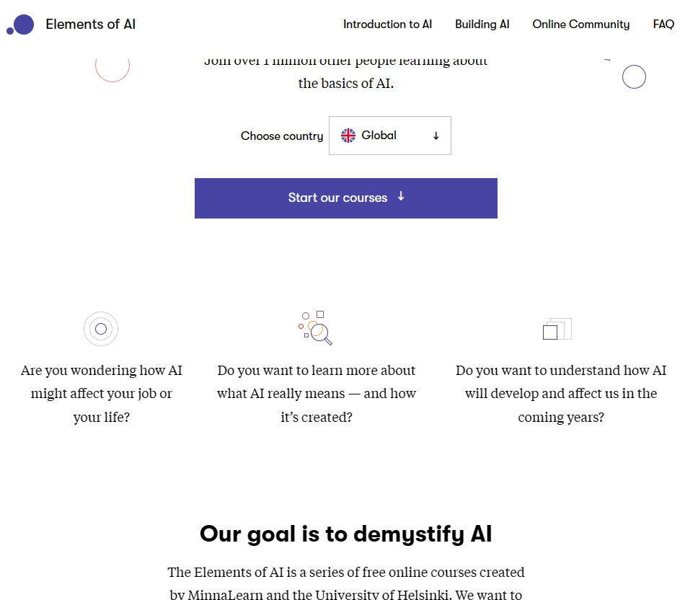This screenshot has width=698, height=600.
Task: Click the UK flag icon in country selector
Action: point(348,136)
